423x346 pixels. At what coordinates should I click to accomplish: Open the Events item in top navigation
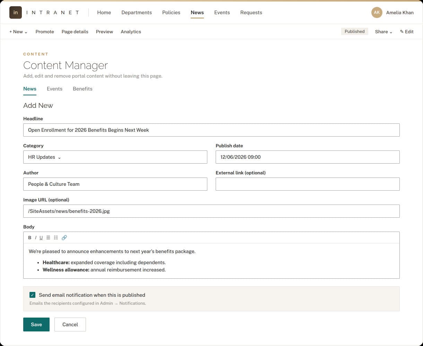[x=222, y=12]
